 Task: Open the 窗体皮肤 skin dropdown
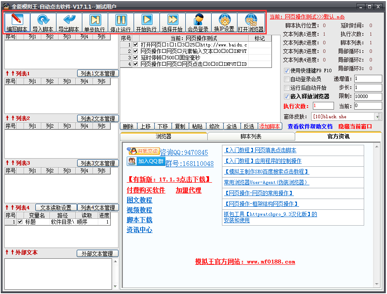click(377, 116)
